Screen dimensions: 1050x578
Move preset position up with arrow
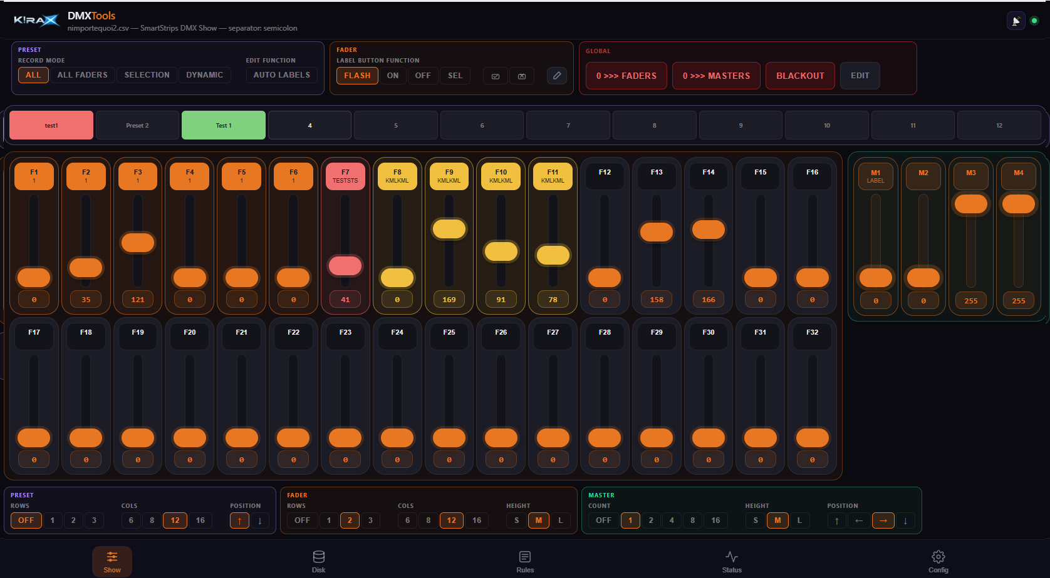[x=239, y=520]
